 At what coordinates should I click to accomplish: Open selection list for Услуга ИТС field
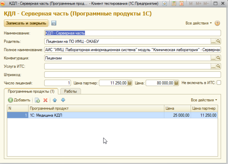click(x=213, y=66)
